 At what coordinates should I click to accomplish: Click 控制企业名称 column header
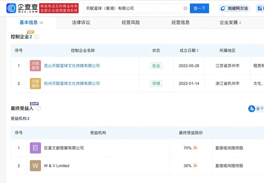coord(83,50)
